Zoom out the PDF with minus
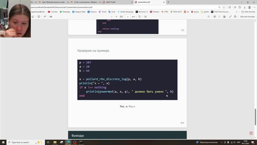Viewport: 257px width, 145px height. click(112, 17)
